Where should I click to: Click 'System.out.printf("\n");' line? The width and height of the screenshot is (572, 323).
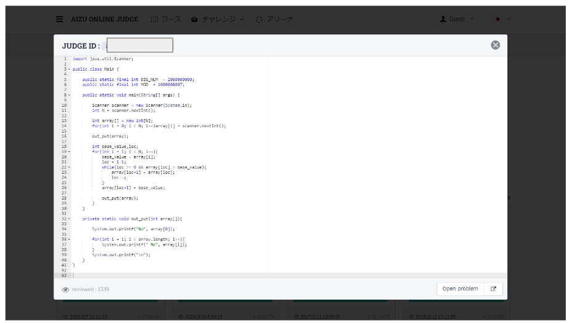(121, 255)
